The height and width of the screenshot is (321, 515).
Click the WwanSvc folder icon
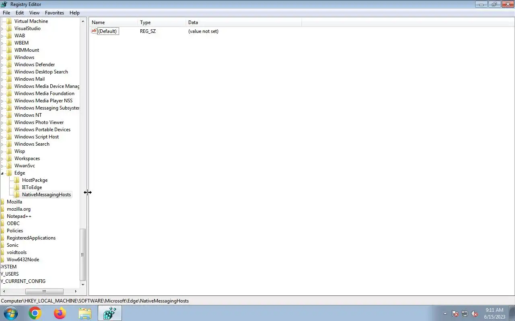(9, 166)
